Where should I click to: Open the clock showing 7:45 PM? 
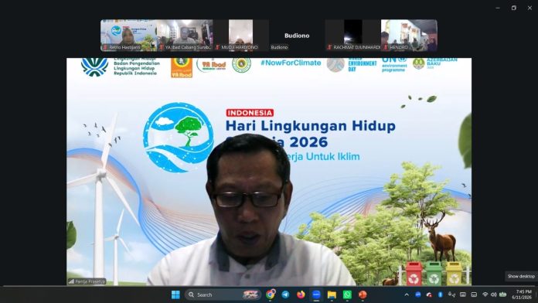[522, 294]
